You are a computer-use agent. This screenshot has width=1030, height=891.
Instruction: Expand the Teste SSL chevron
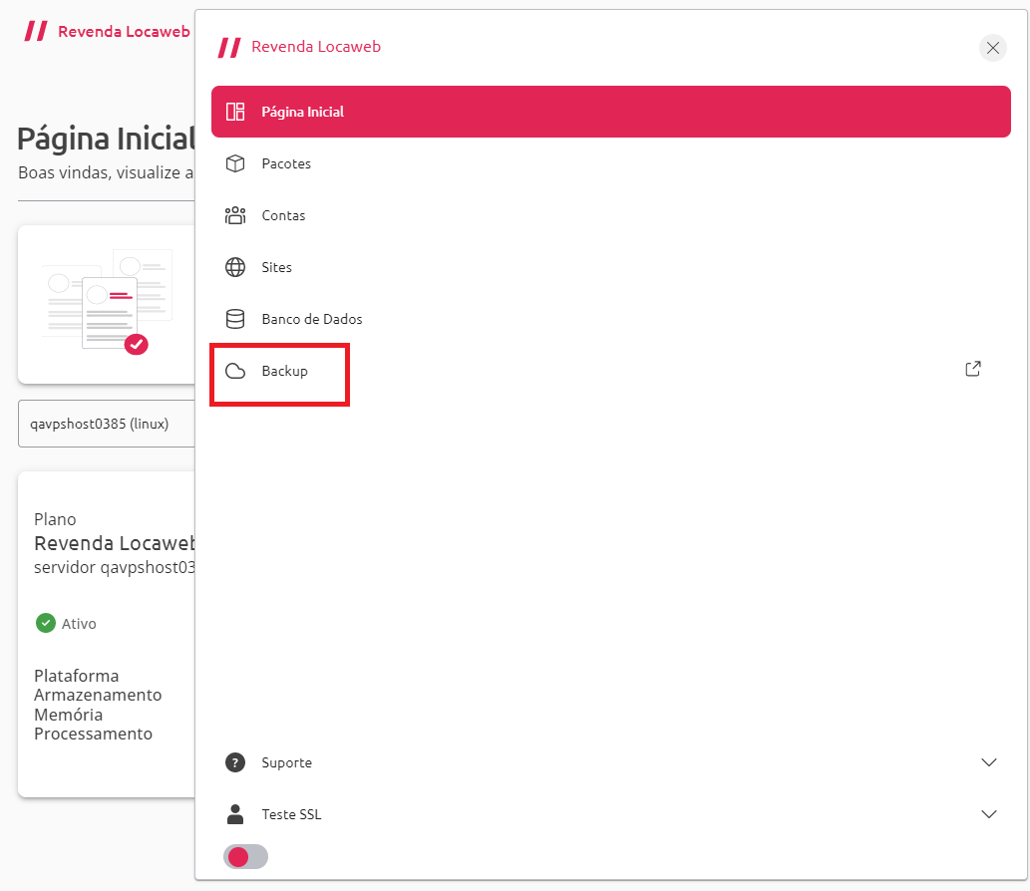tap(988, 814)
